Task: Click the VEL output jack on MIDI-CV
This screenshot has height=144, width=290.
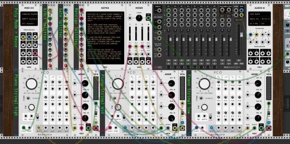Action: [35, 37]
